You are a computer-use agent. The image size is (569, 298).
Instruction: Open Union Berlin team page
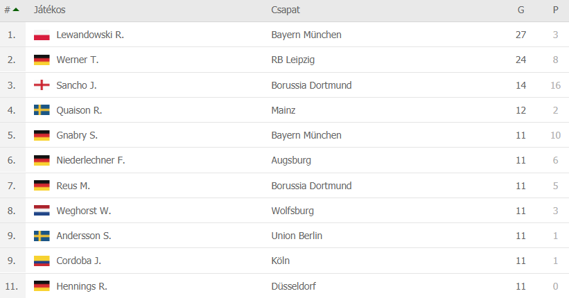pyautogui.click(x=297, y=236)
